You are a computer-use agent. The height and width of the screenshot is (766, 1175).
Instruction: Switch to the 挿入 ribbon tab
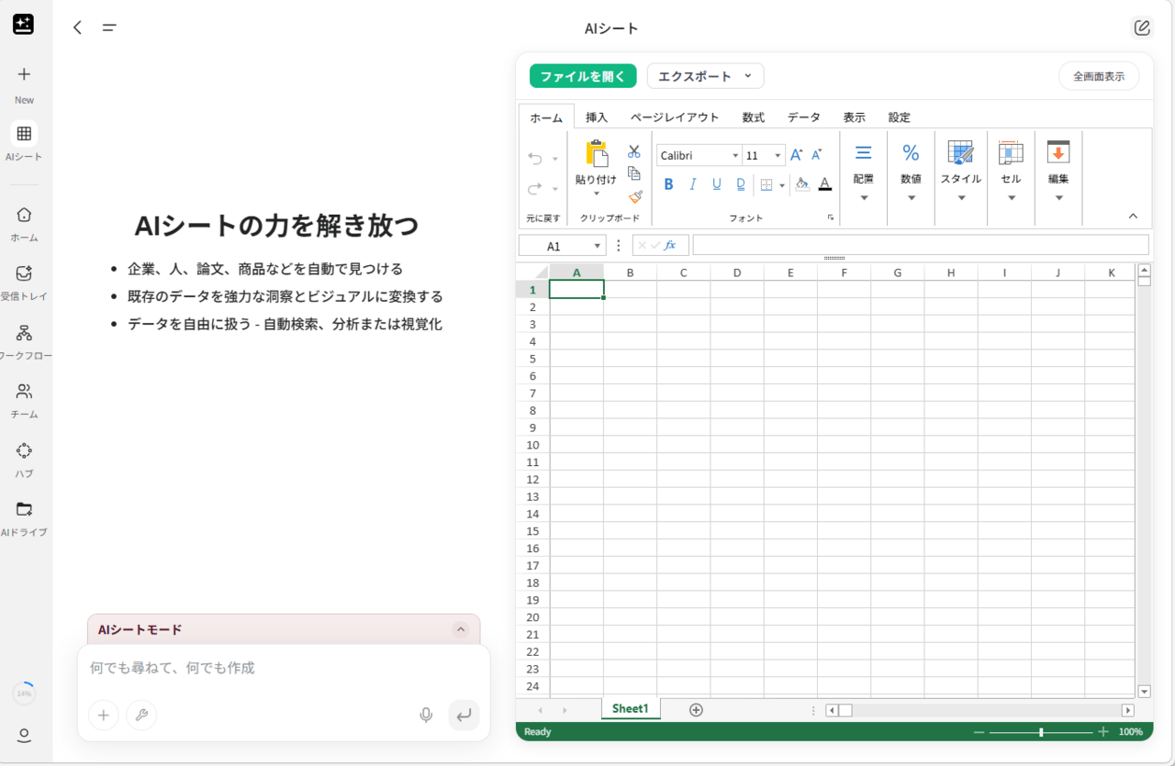tap(597, 117)
